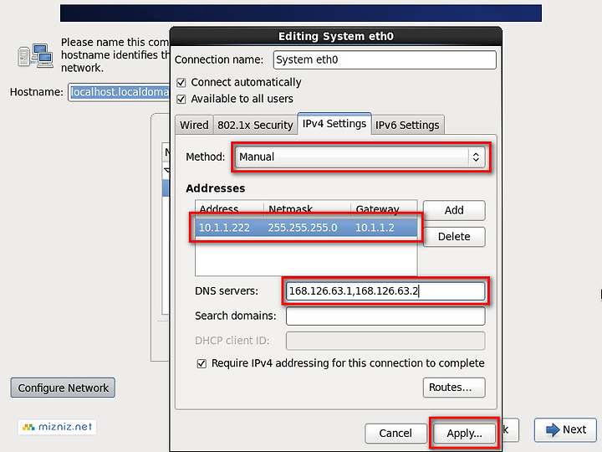
Task: Toggle Connect automatically checkbox
Action: tap(181, 83)
